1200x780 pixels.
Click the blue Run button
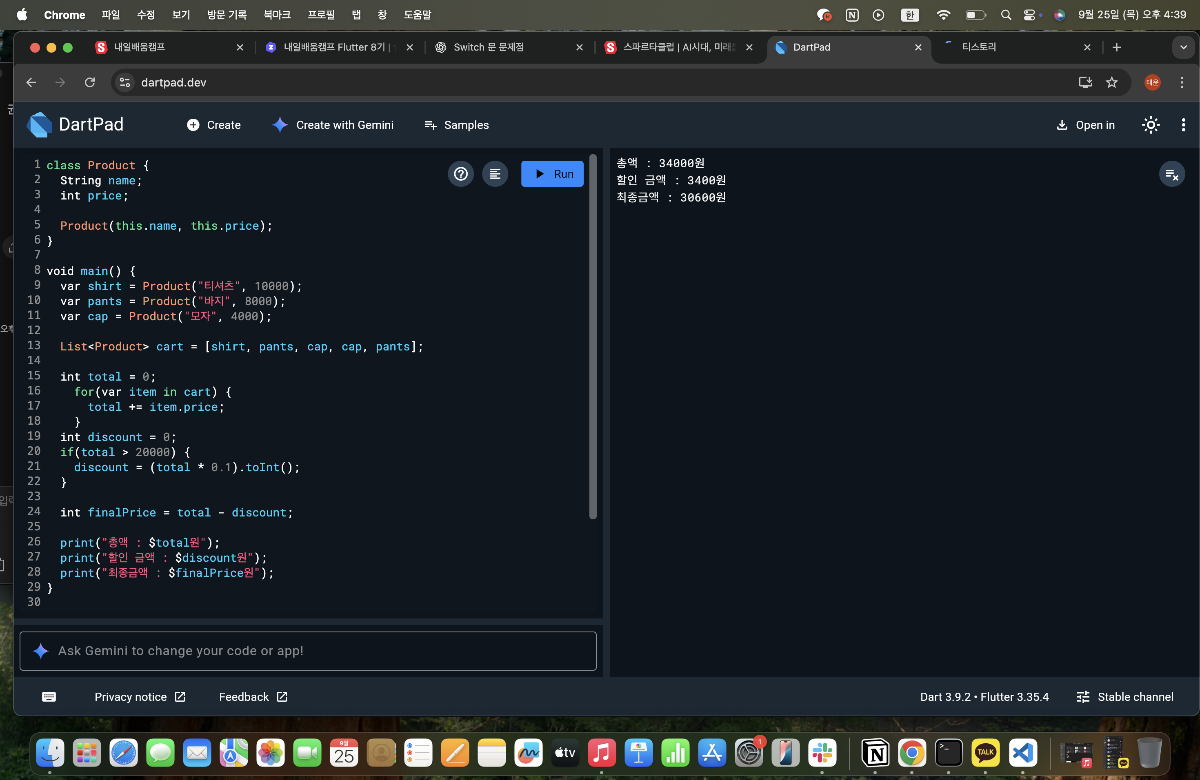(x=552, y=174)
